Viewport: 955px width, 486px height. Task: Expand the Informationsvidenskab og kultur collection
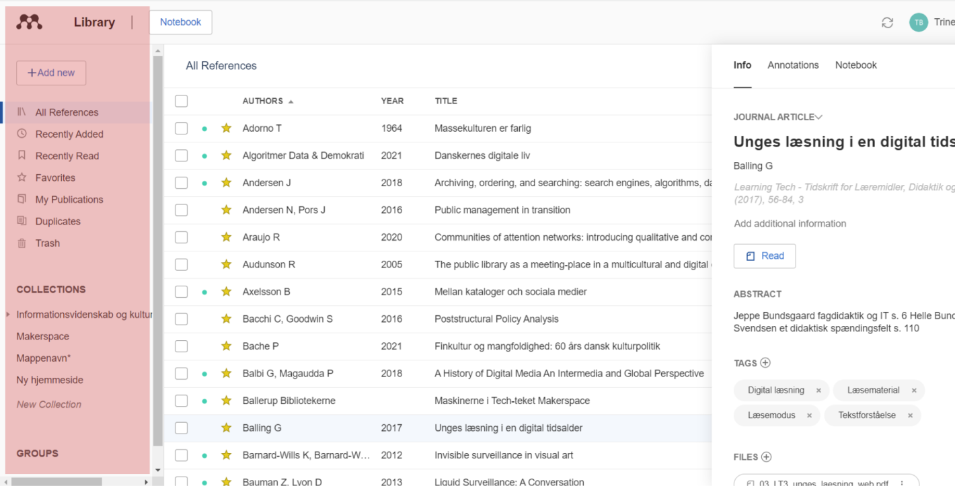tap(8, 315)
